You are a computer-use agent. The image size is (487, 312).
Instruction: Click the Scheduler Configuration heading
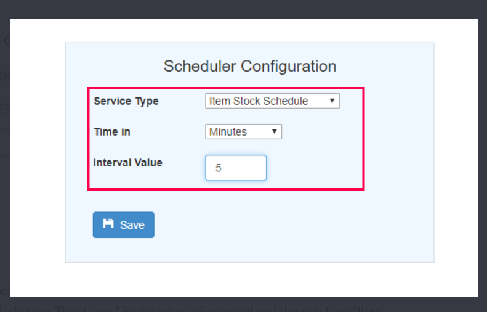249,67
